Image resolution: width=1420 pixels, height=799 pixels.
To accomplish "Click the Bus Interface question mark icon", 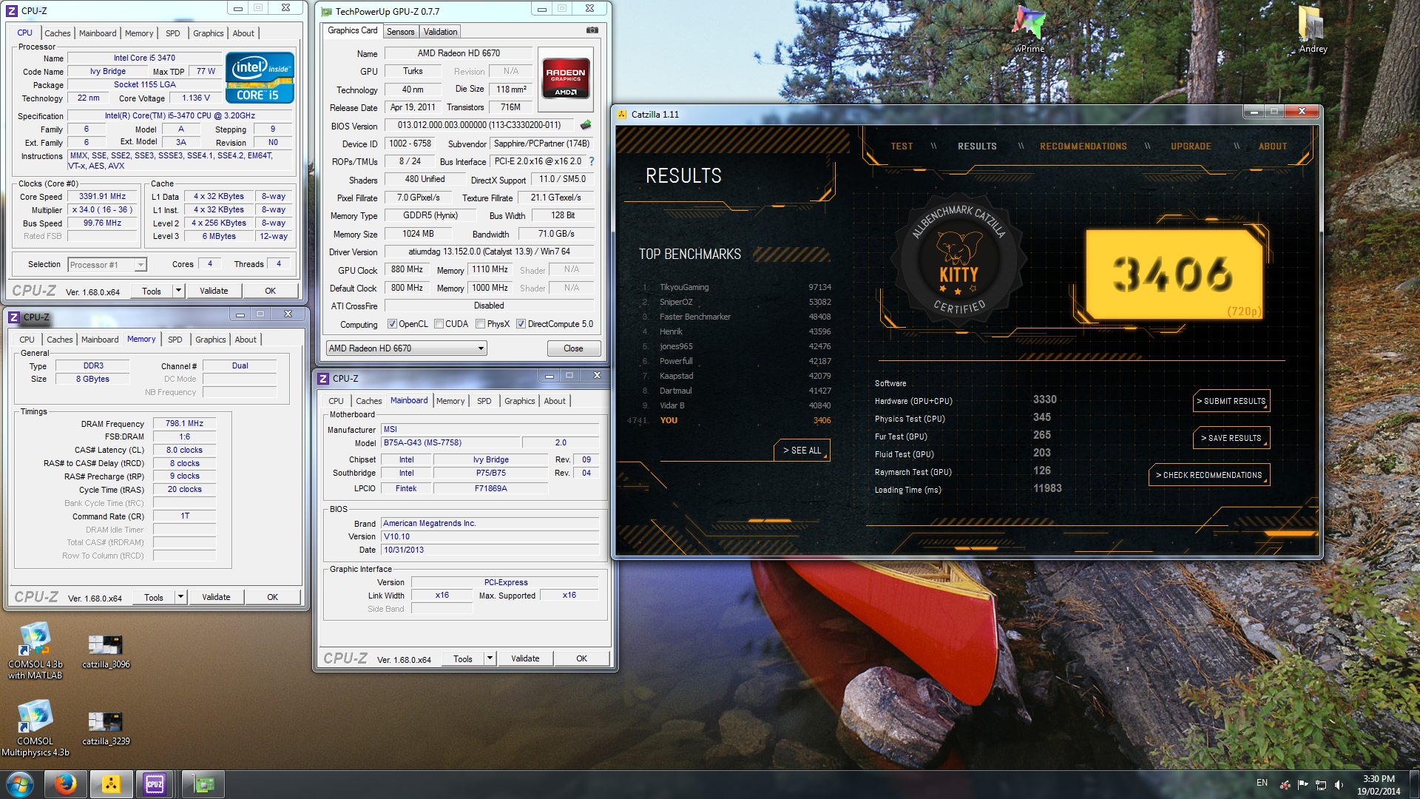I will tap(592, 161).
